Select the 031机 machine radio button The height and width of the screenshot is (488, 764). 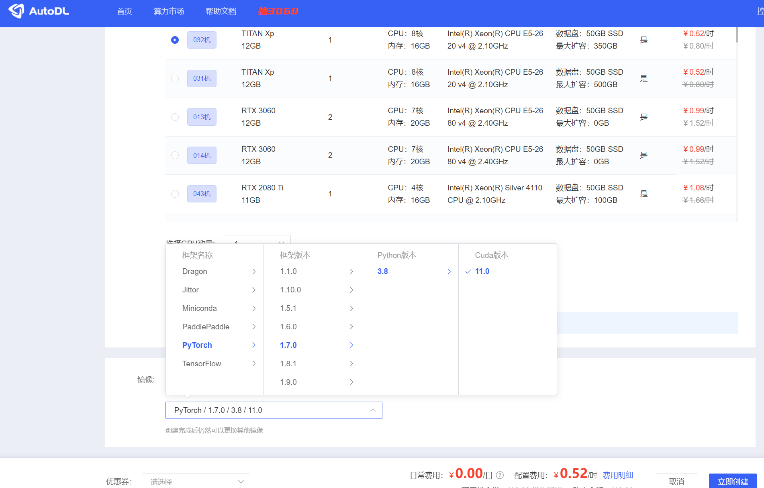(175, 78)
